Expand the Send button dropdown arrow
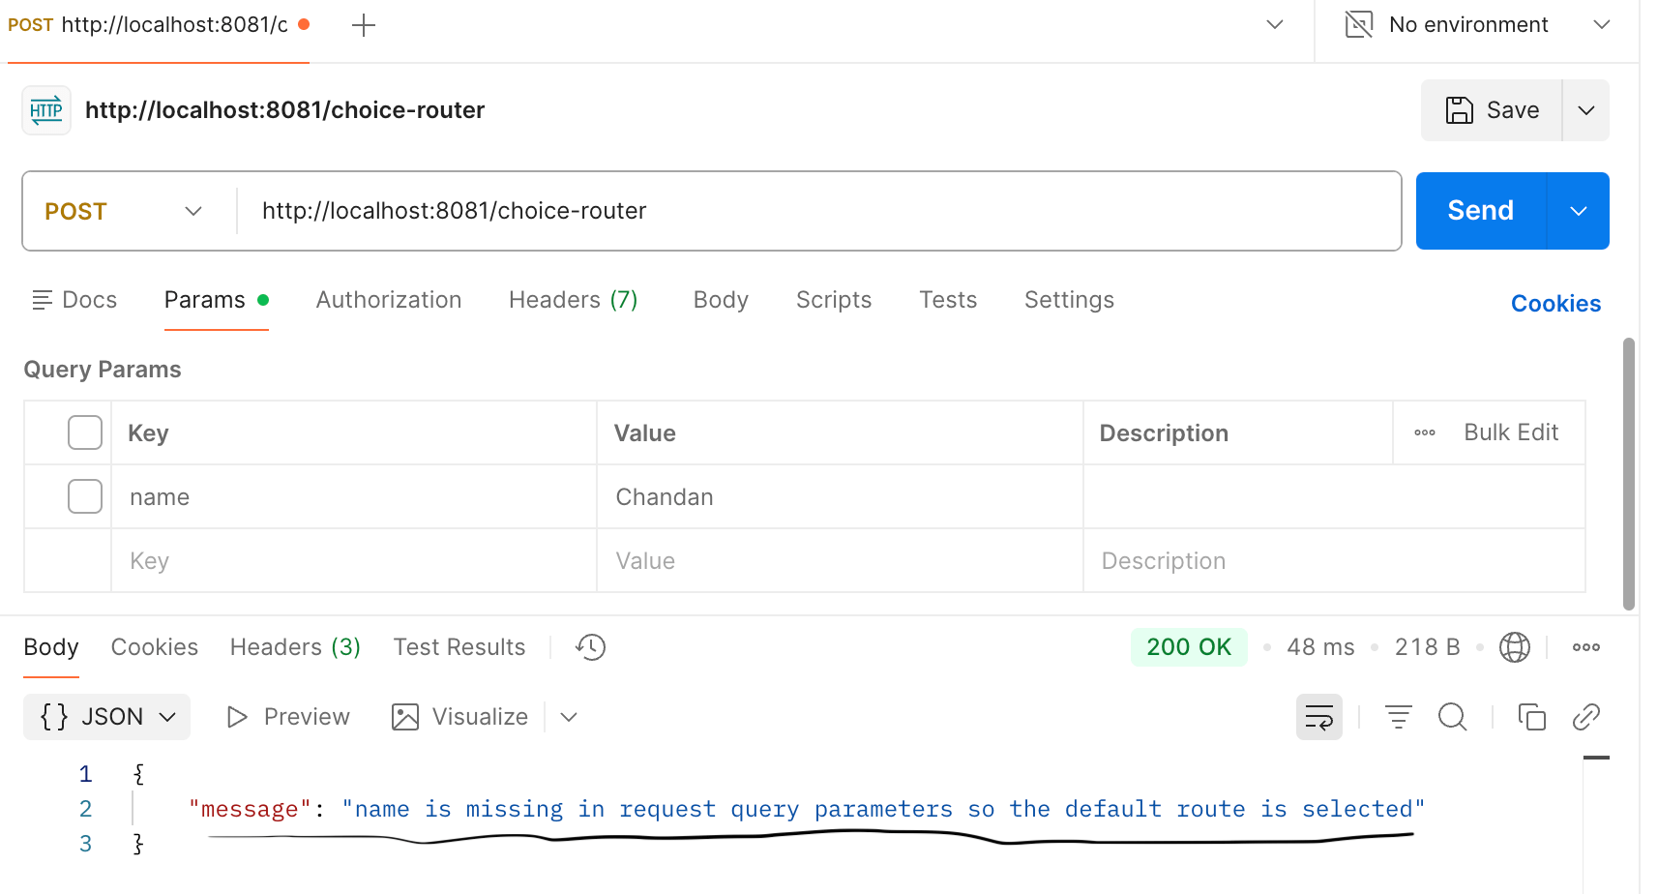Screen dimensions: 1658x894 point(1578,211)
